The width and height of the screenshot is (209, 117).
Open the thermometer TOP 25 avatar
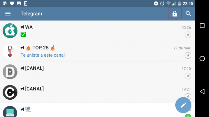10,51
